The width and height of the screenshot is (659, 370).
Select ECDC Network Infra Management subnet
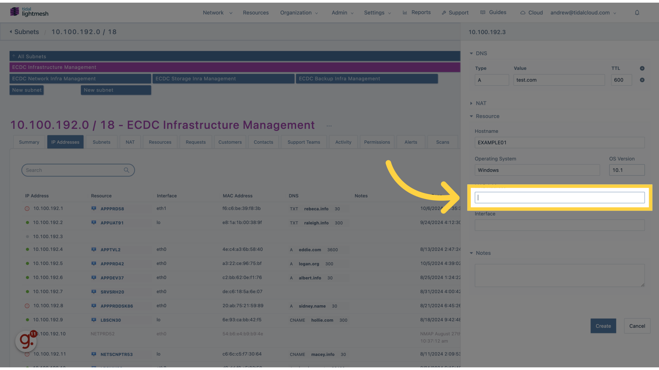(x=80, y=78)
